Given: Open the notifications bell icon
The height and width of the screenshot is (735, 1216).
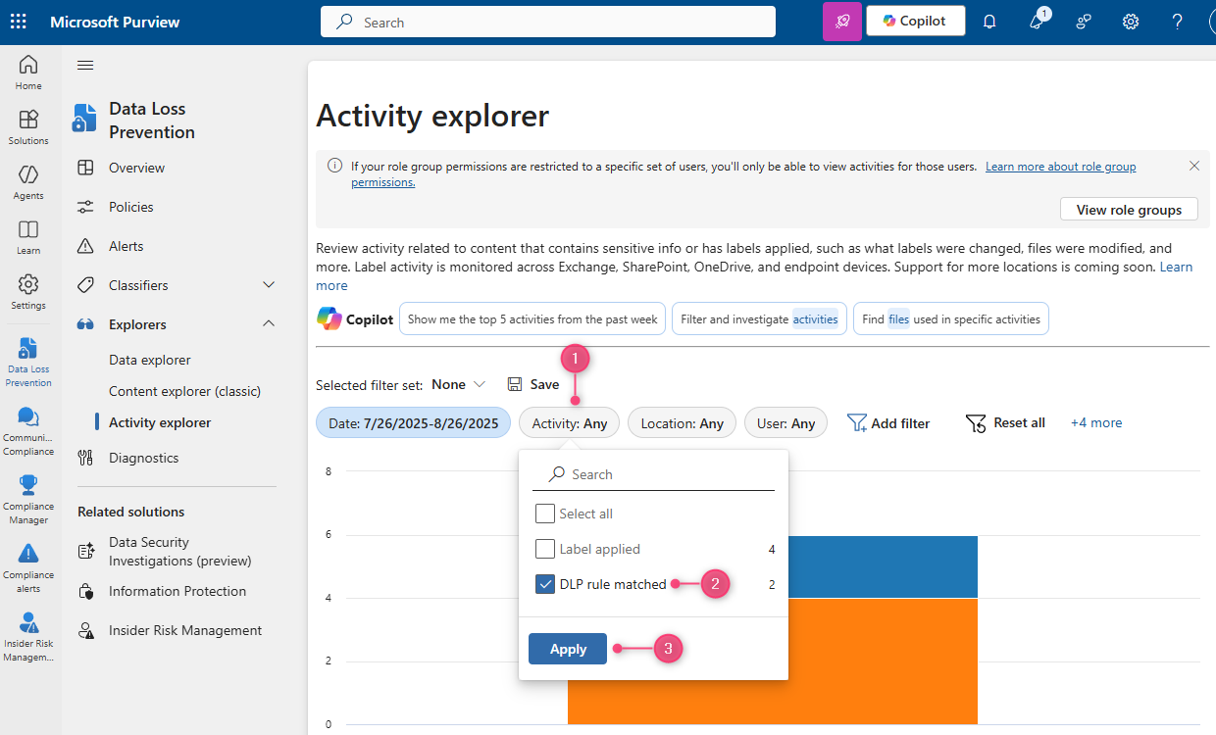Looking at the screenshot, I should coord(989,22).
